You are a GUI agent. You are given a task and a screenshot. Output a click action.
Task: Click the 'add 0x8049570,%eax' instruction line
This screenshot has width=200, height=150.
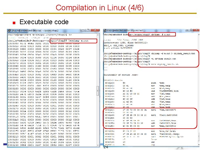point(141,123)
